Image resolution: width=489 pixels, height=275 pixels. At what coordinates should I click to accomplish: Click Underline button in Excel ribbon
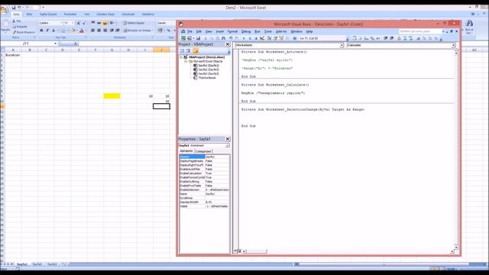pyautogui.click(x=53, y=31)
